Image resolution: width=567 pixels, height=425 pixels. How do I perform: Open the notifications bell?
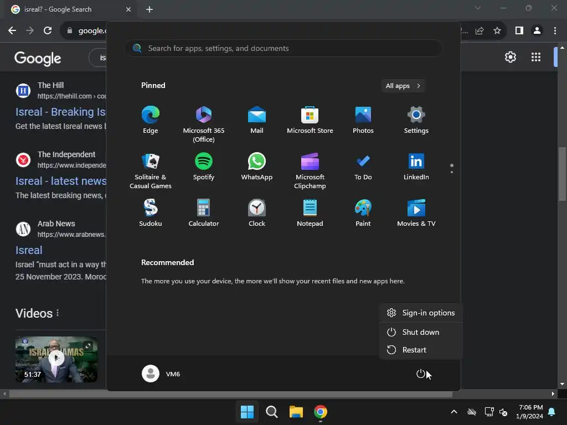(x=552, y=412)
